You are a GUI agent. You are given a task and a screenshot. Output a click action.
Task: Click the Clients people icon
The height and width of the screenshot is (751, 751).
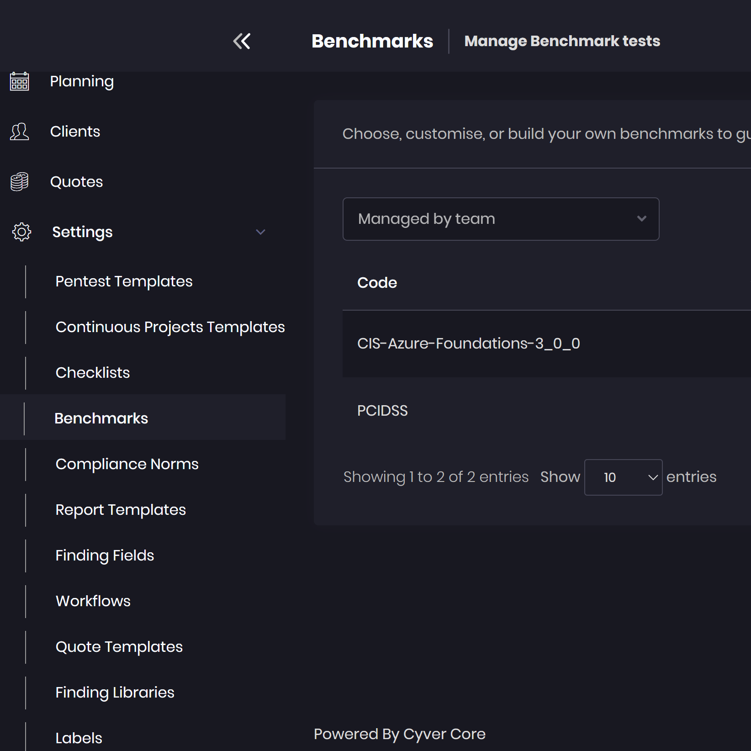pos(20,132)
